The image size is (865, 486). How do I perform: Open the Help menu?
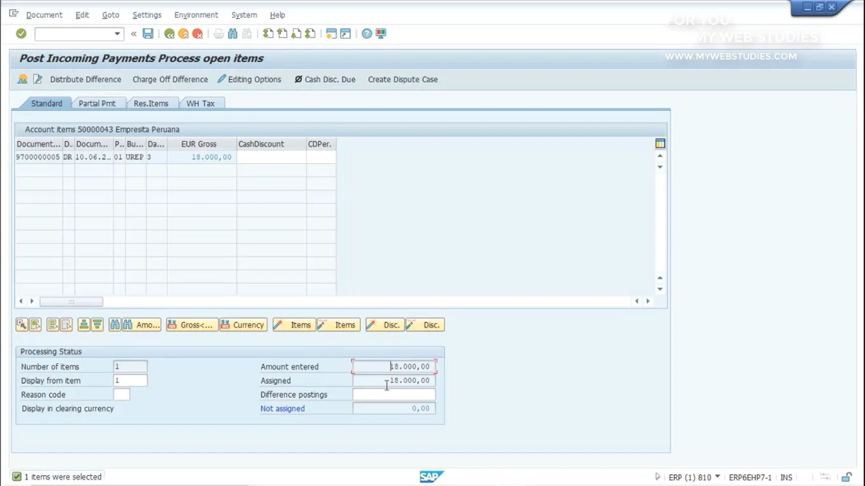277,15
